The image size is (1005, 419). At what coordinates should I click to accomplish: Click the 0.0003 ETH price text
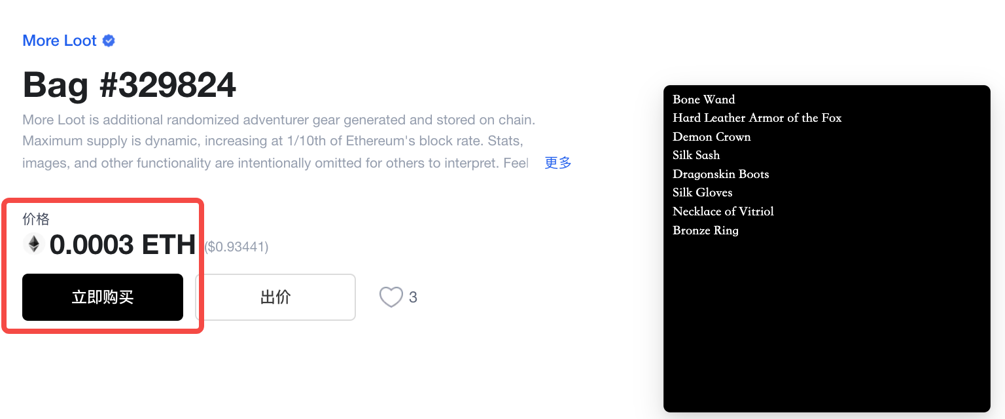tap(122, 245)
